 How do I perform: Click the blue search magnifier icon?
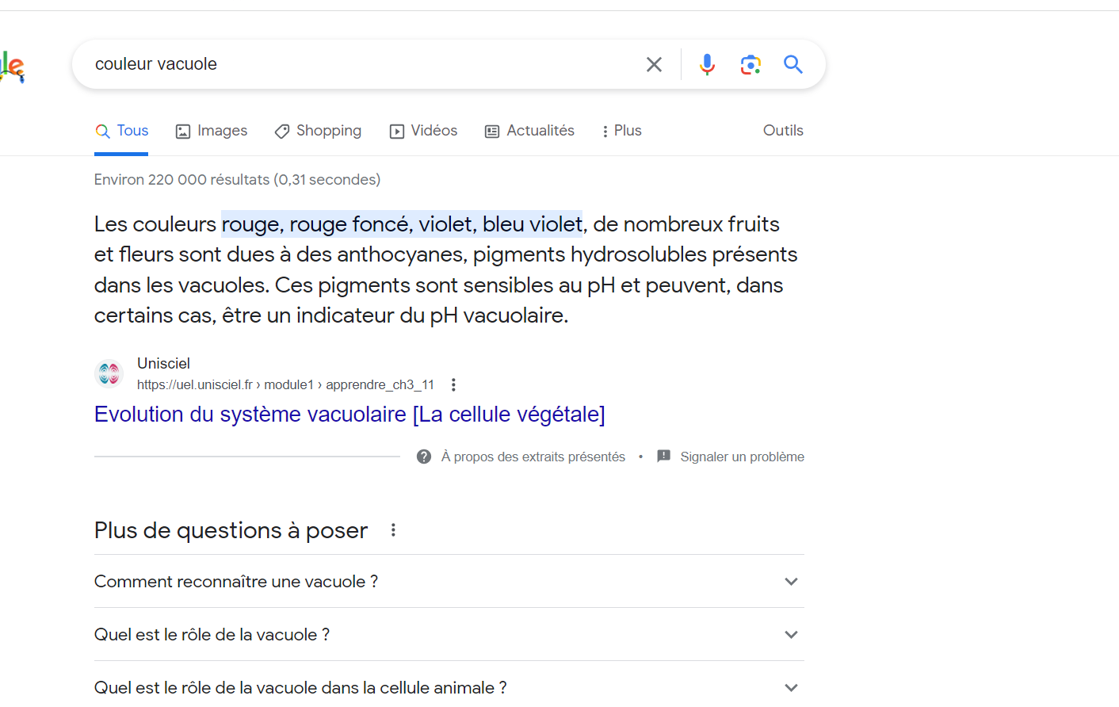[x=793, y=64]
